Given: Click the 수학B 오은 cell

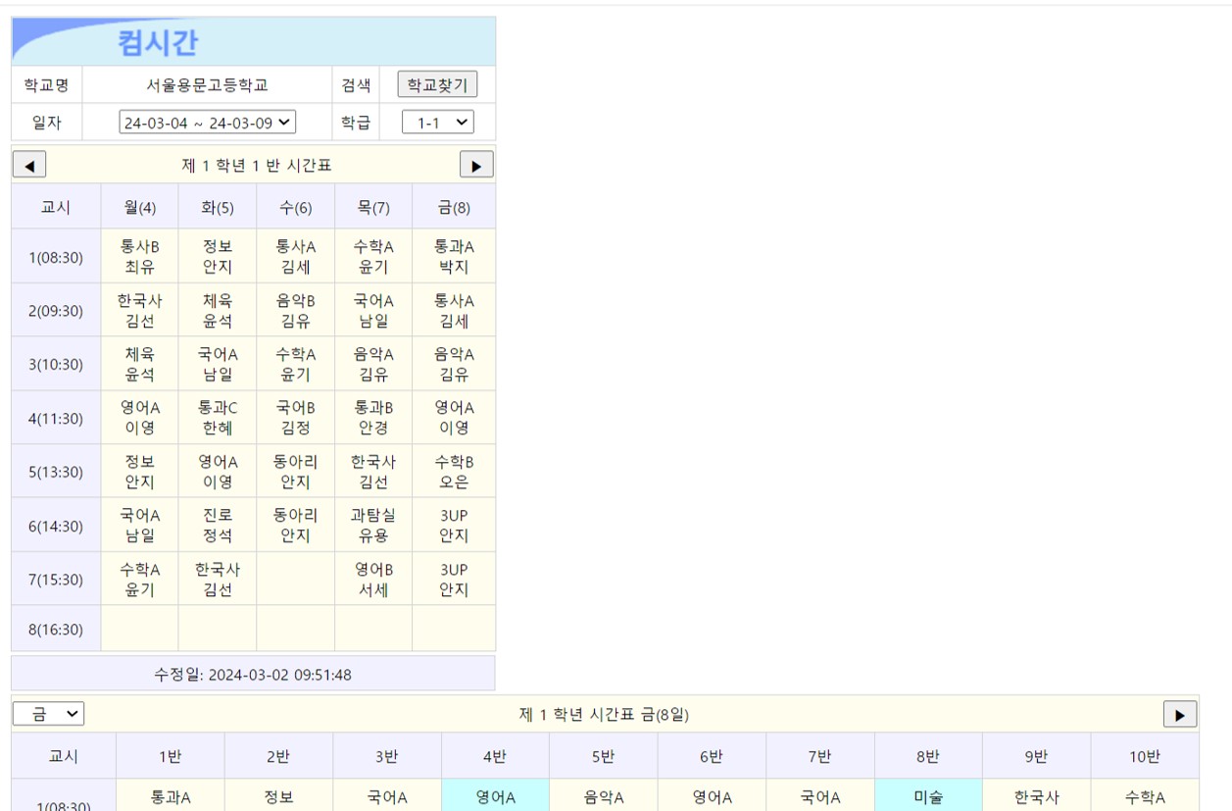Looking at the screenshot, I should [454, 472].
